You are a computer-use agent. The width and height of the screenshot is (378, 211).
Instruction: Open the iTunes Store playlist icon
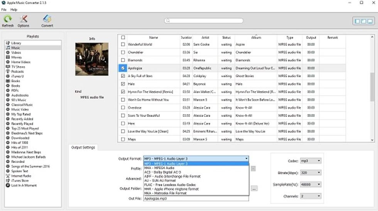tap(8, 181)
